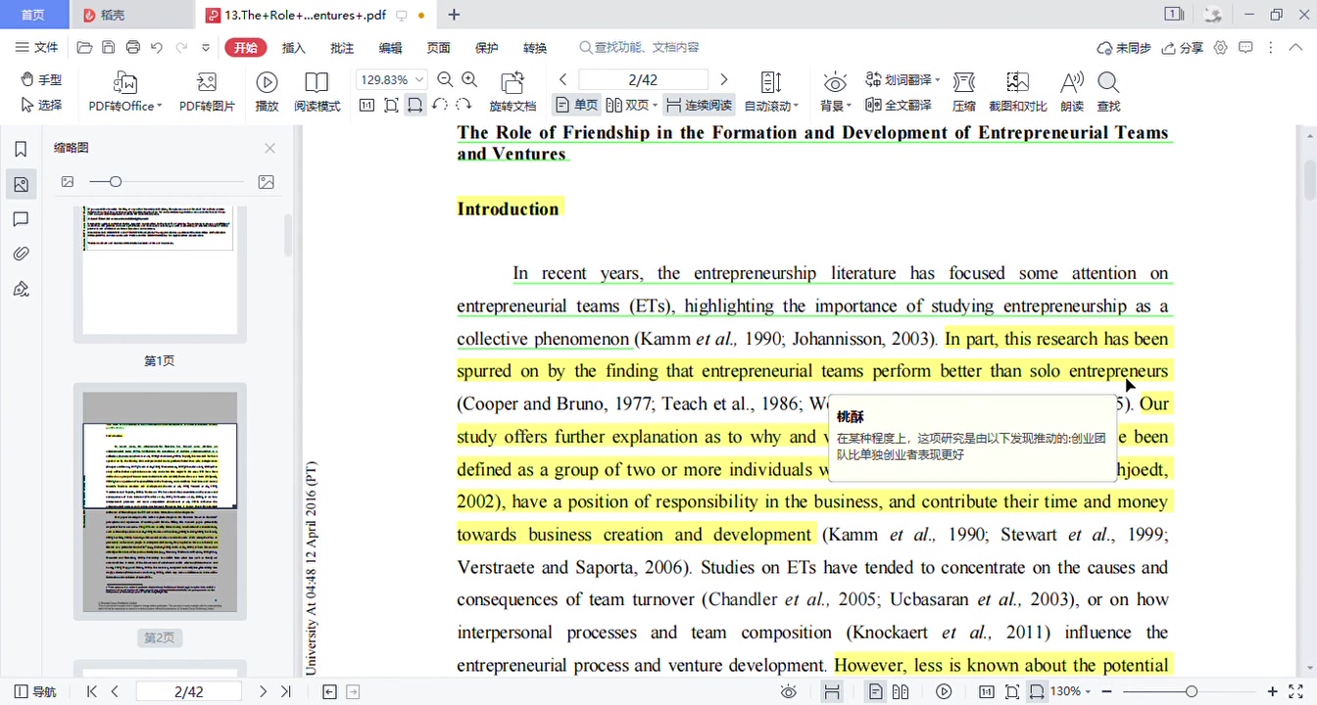Screen dimensions: 1317x705
Task: Open full-text translation (全文翻译)
Action: coord(898,105)
